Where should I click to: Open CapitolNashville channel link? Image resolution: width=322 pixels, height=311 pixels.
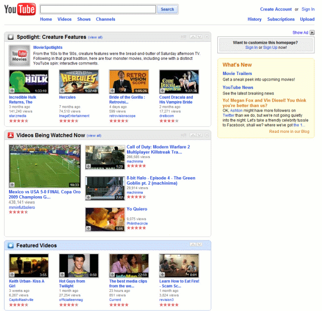[21, 300]
